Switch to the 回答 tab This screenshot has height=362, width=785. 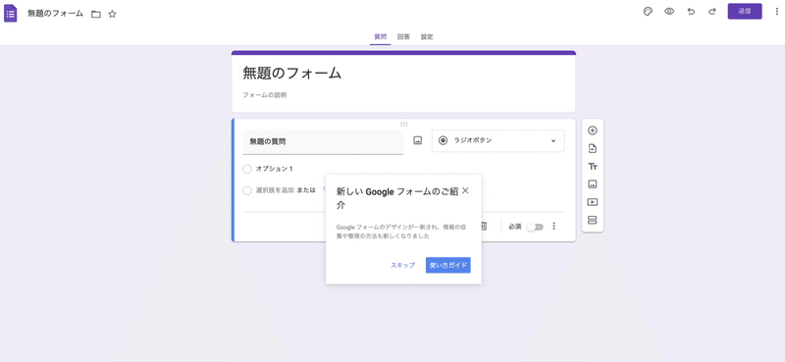[403, 37]
